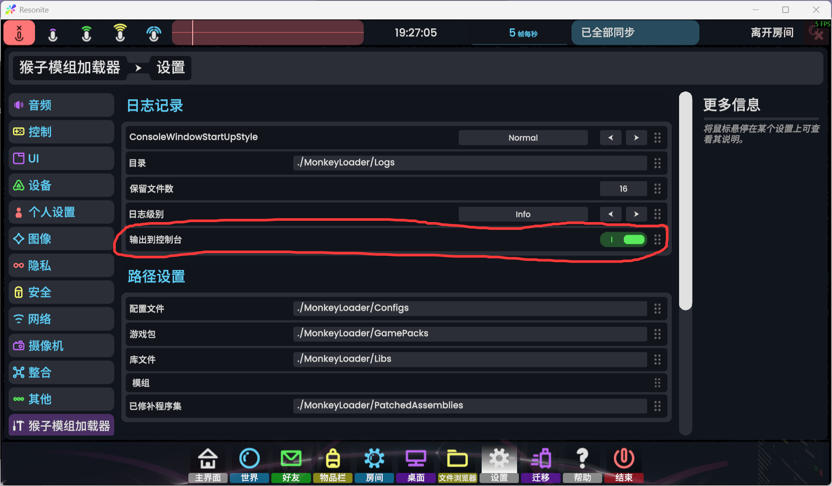Open the 网络 settings category

61,319
